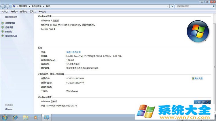
Task: Refresh the address bar
Action: point(172,6)
